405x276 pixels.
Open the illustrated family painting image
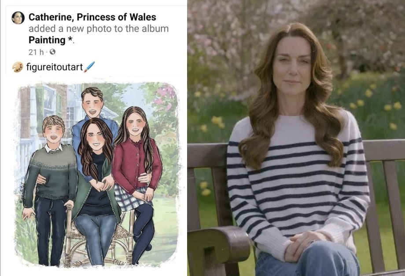coord(96,174)
